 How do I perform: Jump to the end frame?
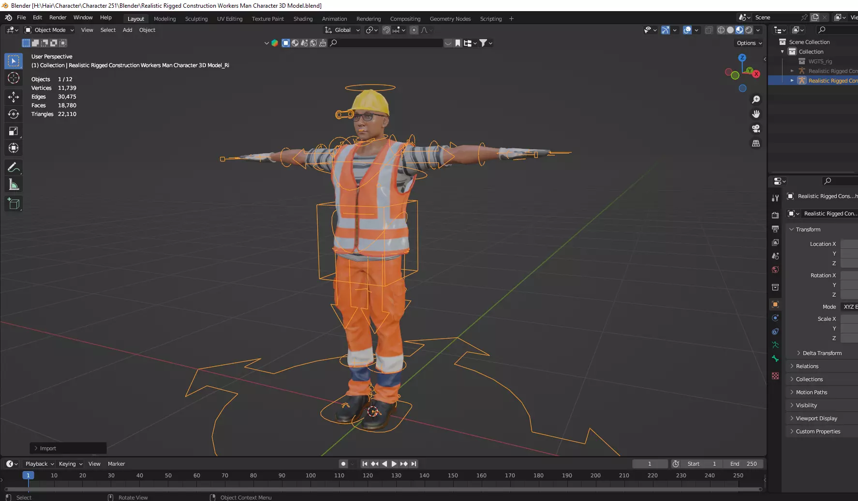414,464
